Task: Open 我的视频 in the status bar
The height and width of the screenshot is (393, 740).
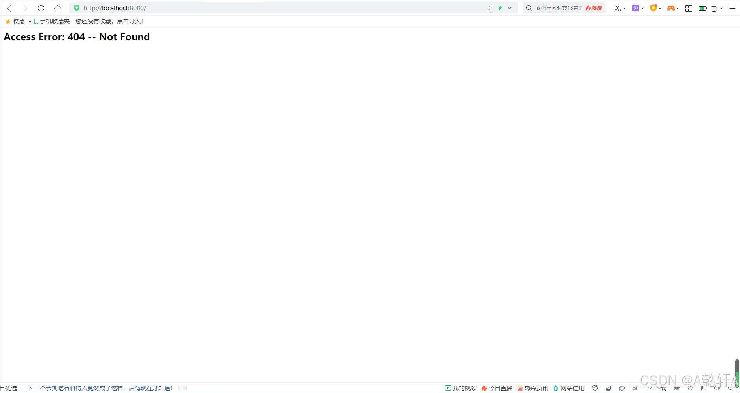Action: (461, 388)
